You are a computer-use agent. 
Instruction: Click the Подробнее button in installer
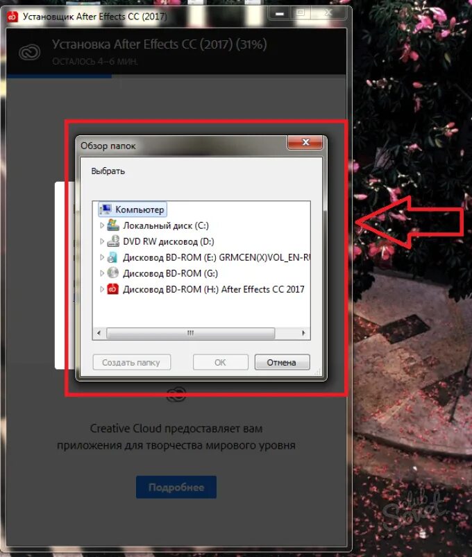point(176,487)
